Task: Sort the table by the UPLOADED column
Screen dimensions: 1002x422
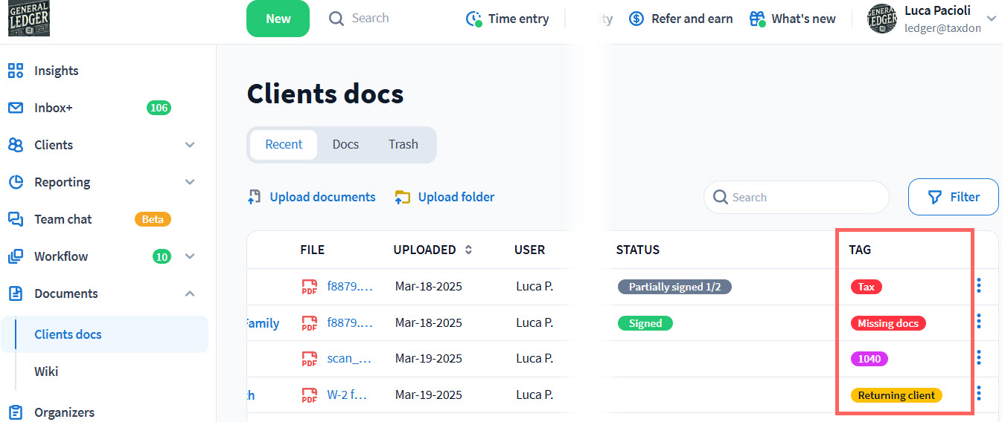Action: (x=468, y=250)
